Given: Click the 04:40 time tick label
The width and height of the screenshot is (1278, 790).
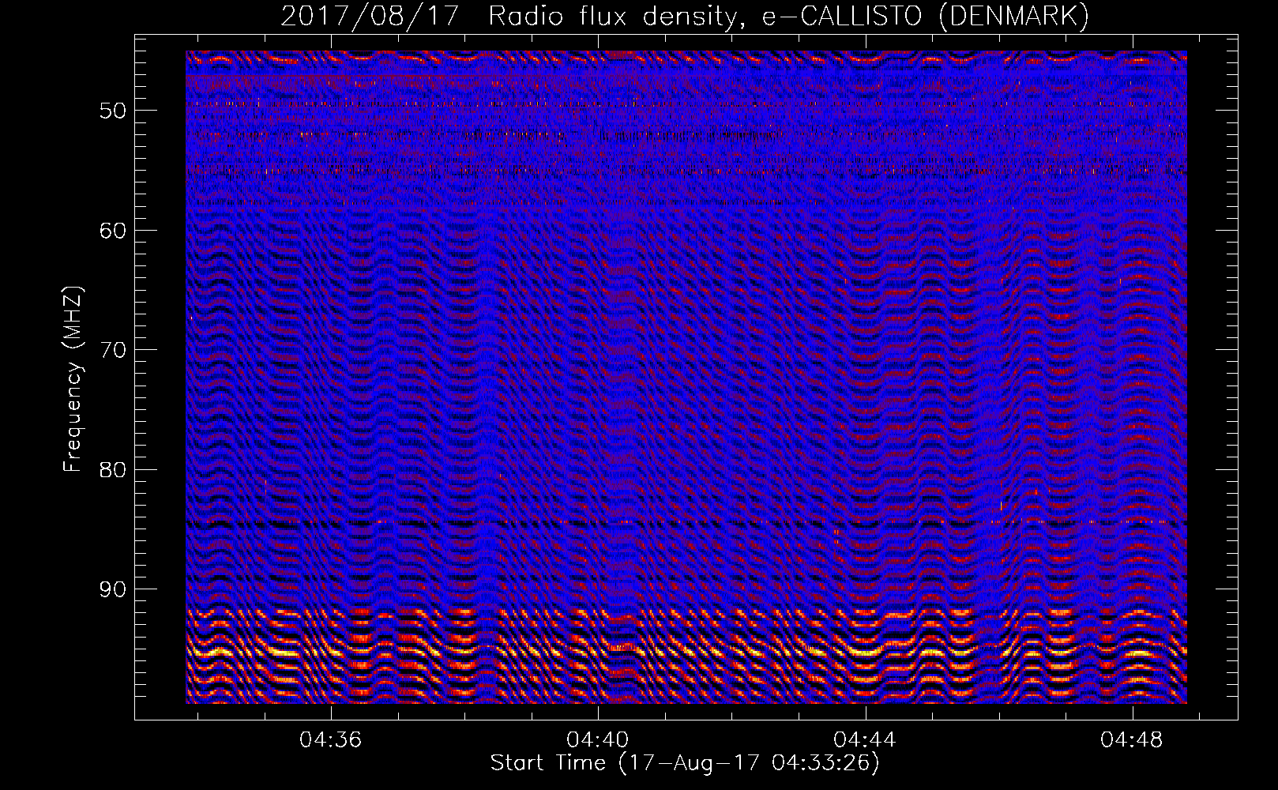Looking at the screenshot, I should pos(598,739).
